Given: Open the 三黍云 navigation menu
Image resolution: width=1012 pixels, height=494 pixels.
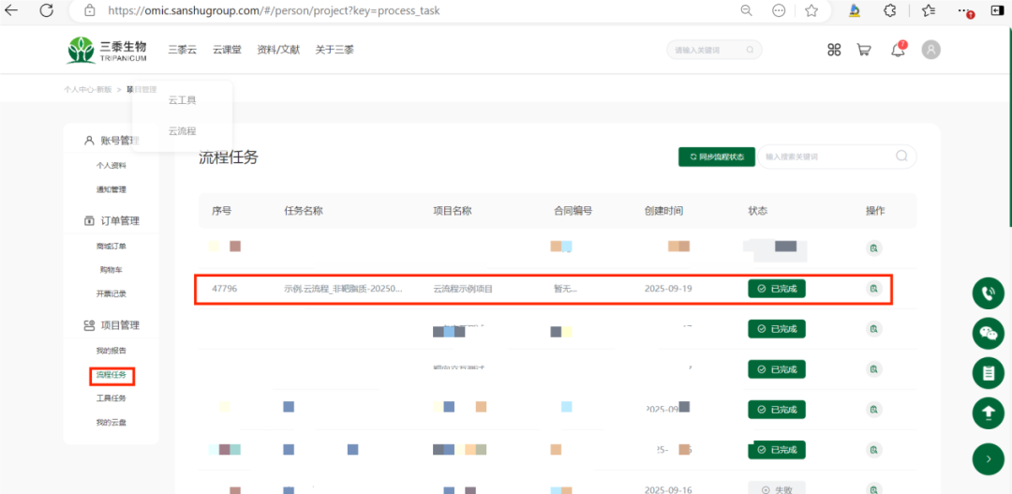Looking at the screenshot, I should tap(182, 50).
